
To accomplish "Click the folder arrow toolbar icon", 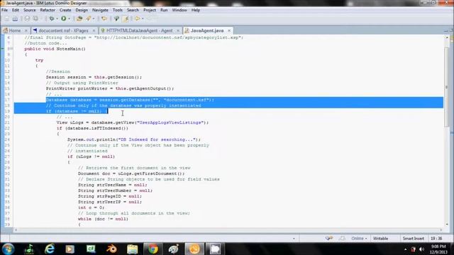I will 104,19.
